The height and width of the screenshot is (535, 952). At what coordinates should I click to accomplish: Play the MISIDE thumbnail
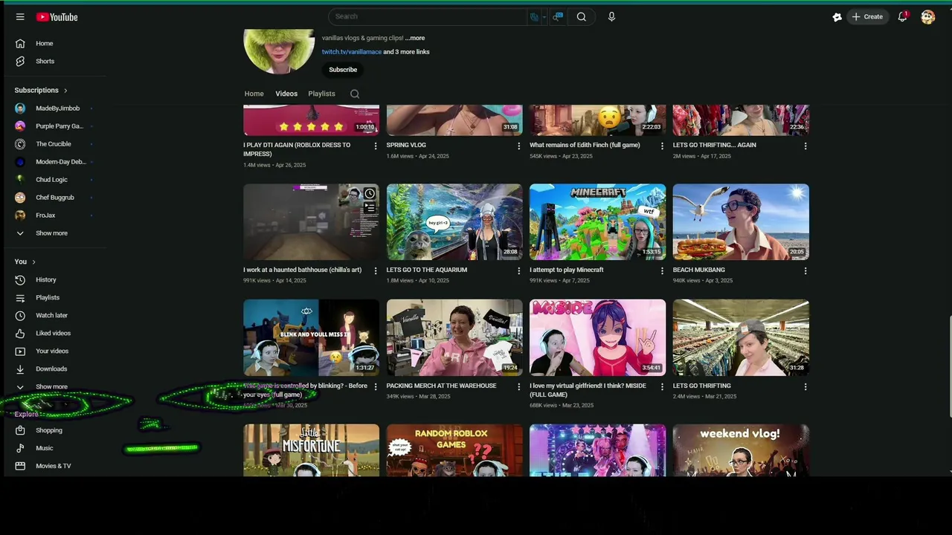[x=598, y=337]
